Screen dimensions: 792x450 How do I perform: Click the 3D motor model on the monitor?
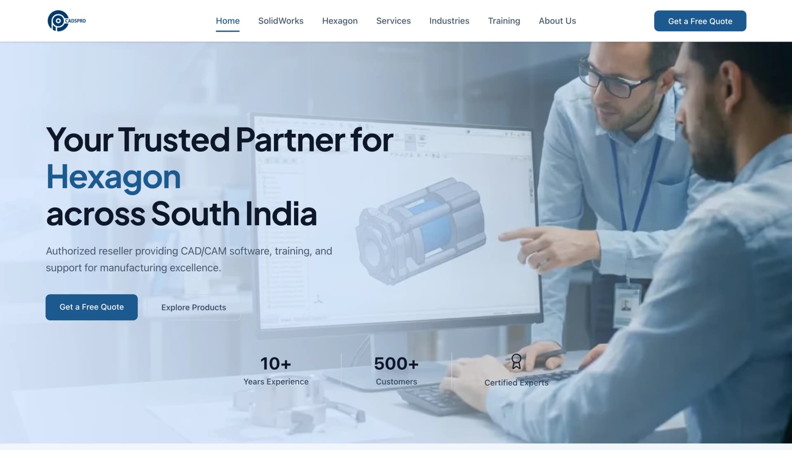click(x=421, y=231)
